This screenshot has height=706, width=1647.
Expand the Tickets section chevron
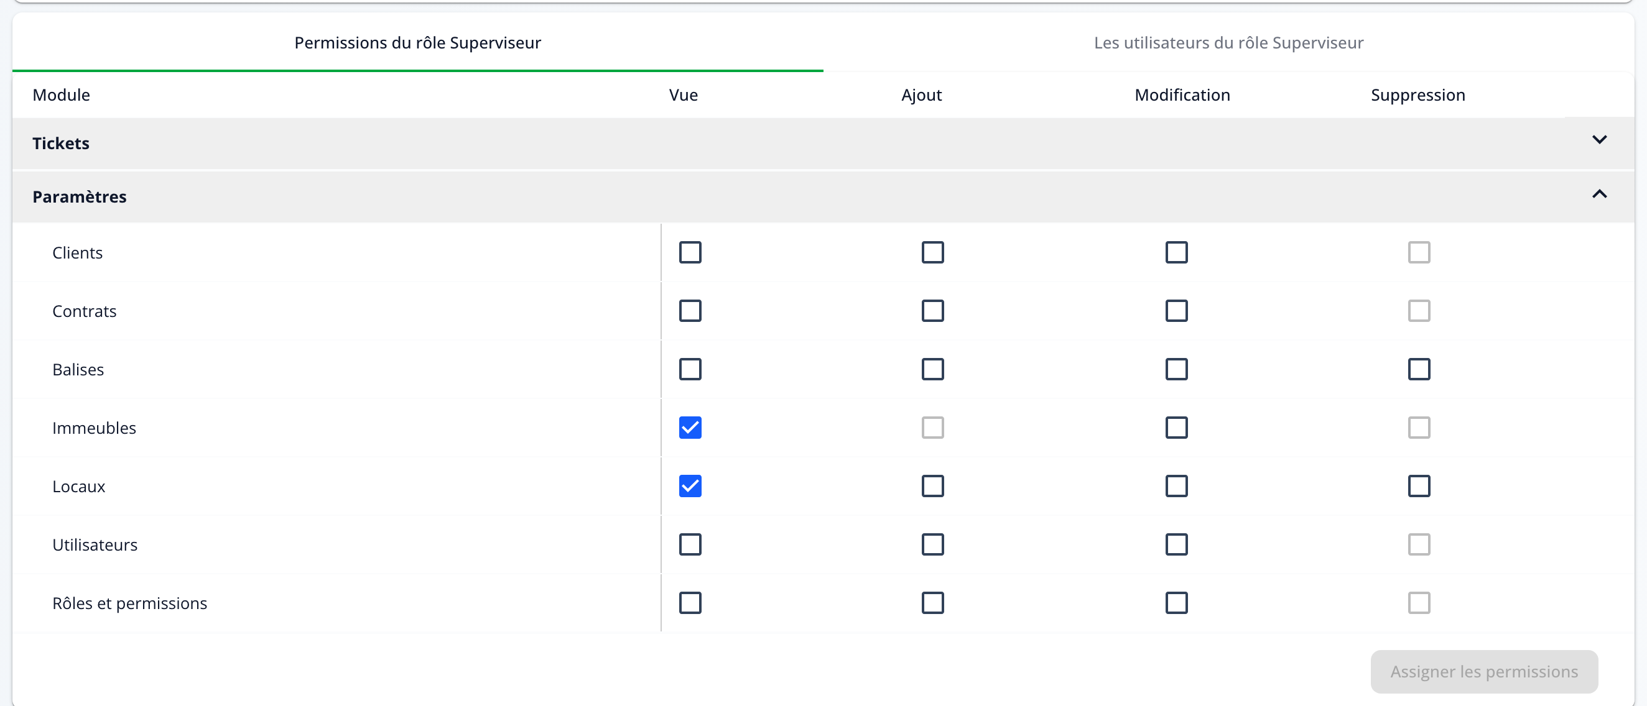(x=1599, y=140)
